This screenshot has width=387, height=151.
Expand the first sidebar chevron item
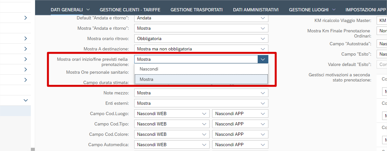(x=26, y=18)
